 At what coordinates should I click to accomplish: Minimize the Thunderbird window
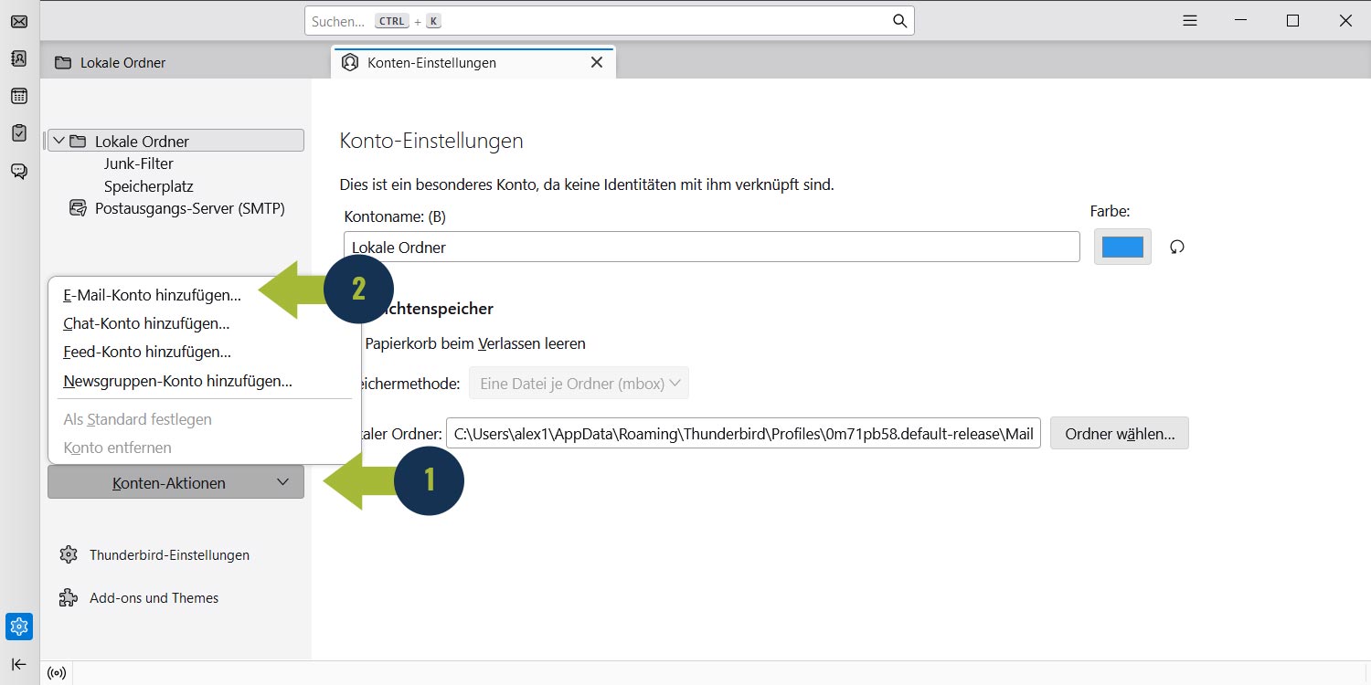point(1240,21)
